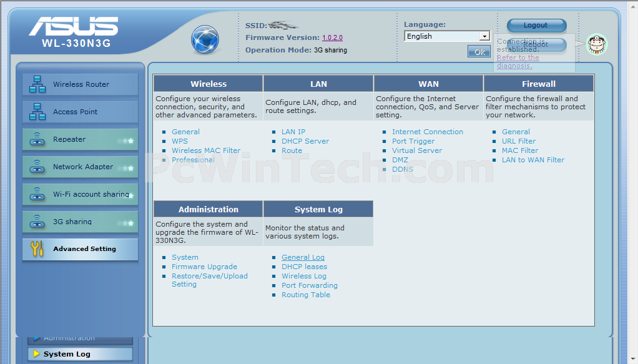
Task: Switch to Repeater mode
Action: click(x=80, y=139)
